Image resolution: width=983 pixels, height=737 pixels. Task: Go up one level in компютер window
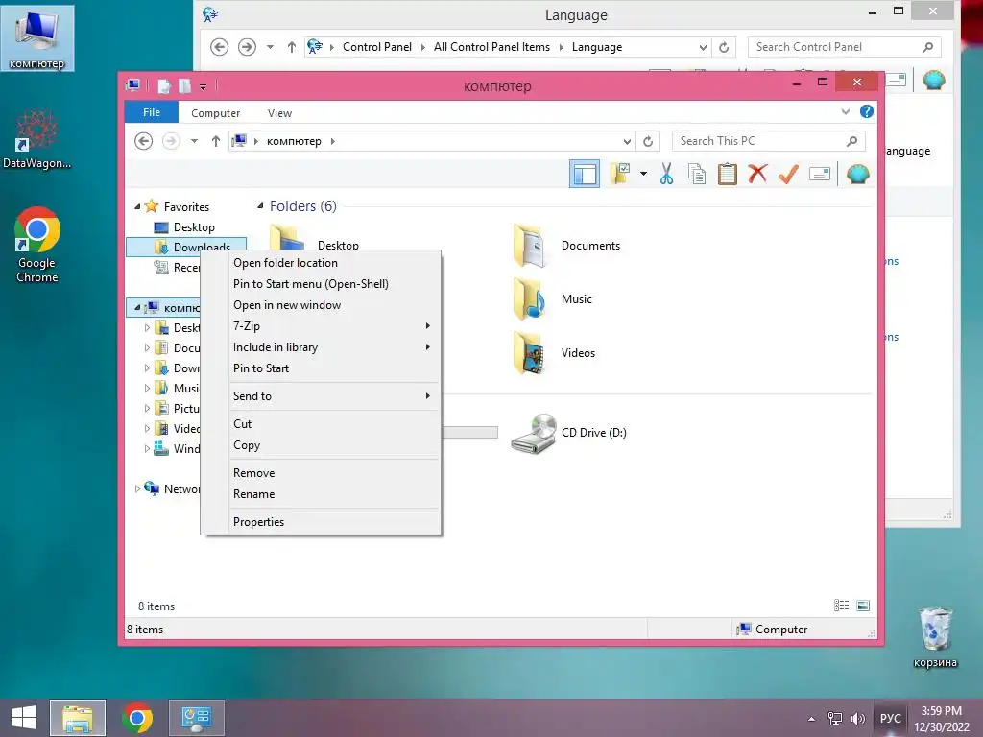tap(216, 141)
